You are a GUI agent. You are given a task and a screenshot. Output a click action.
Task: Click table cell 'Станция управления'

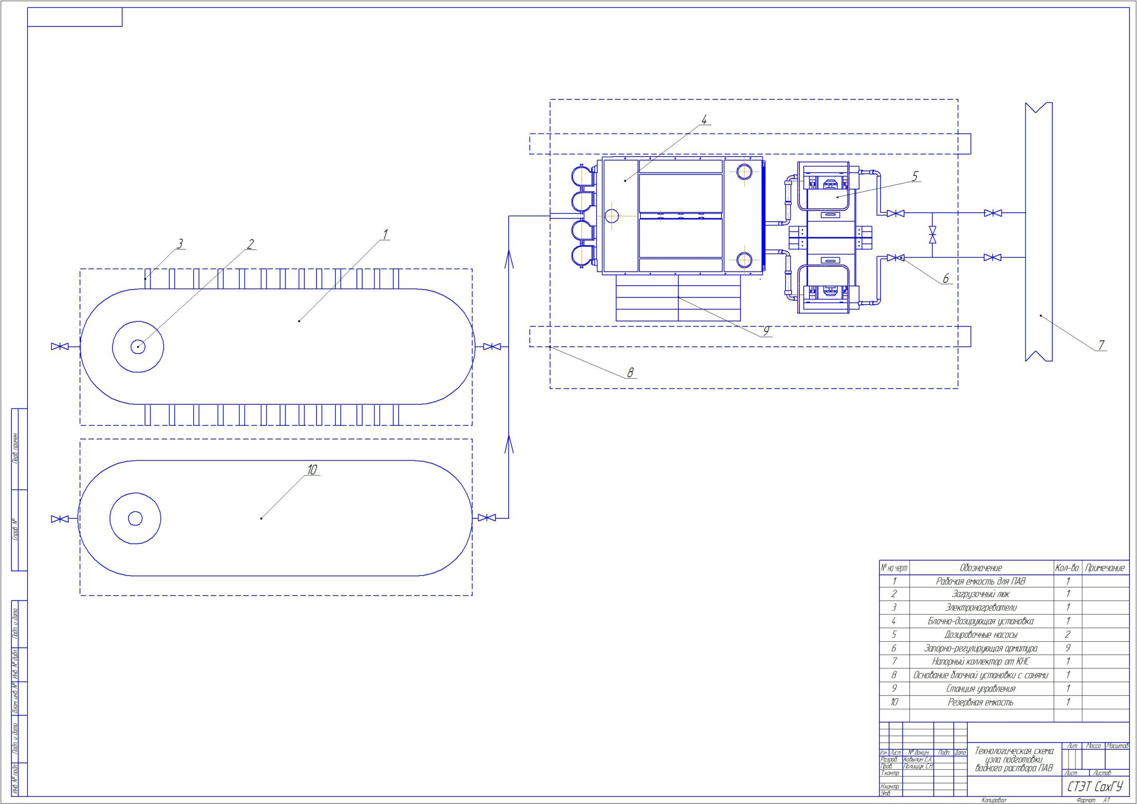point(981,689)
